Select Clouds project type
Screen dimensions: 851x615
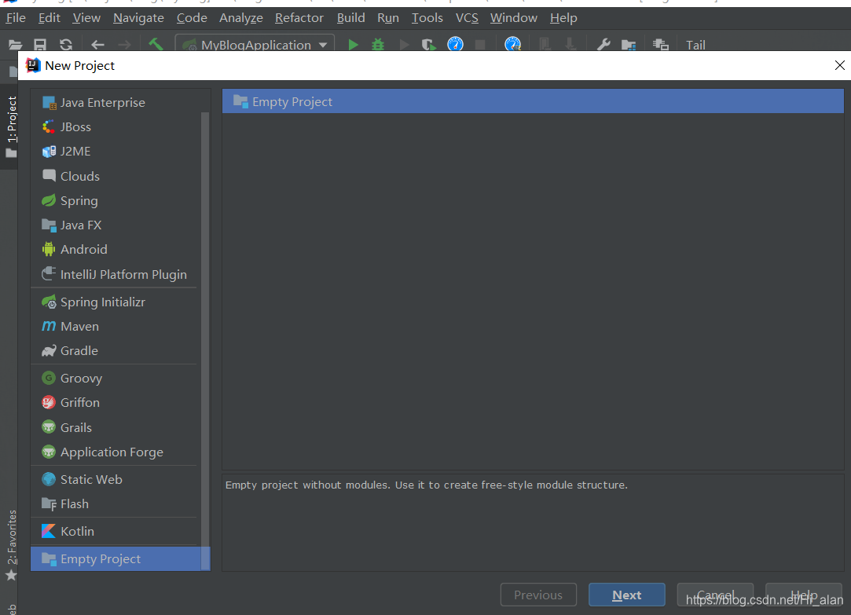tap(114, 176)
